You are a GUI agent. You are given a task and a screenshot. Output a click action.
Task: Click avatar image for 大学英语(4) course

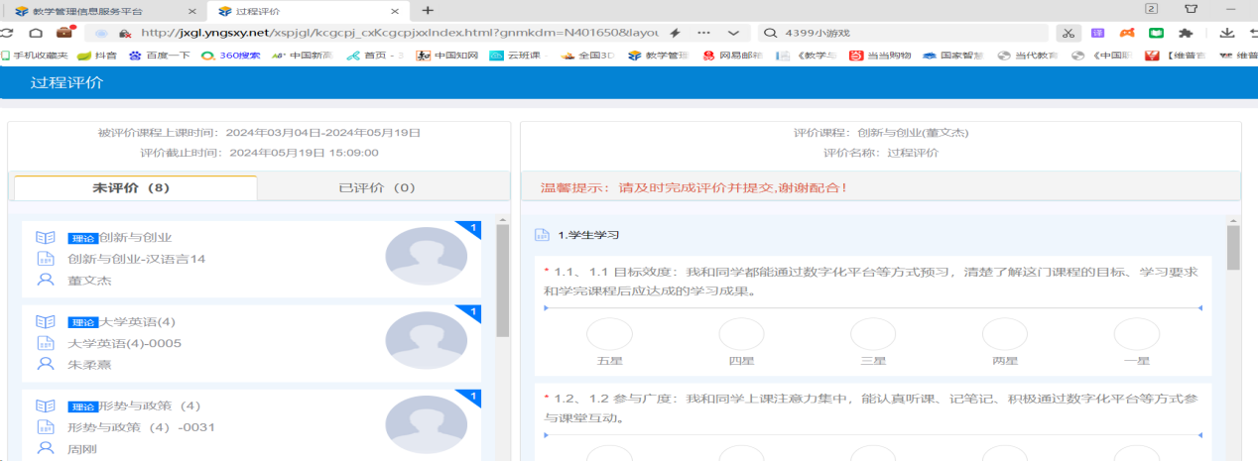pyautogui.click(x=424, y=342)
